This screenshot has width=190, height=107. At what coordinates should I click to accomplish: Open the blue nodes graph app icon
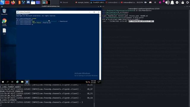[23, 2]
